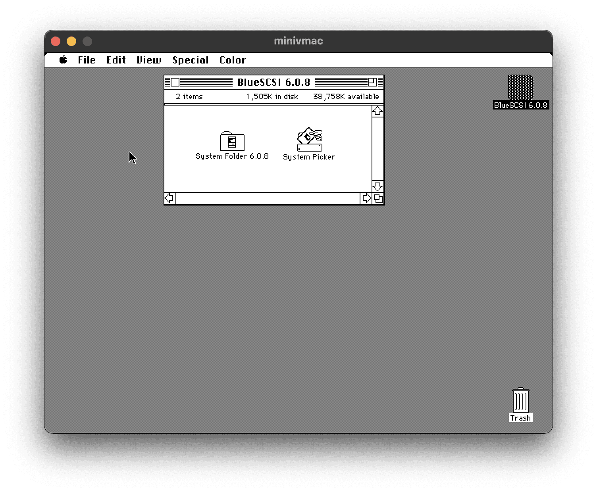Click the window's resize box in corner
The image size is (597, 492).
click(378, 198)
